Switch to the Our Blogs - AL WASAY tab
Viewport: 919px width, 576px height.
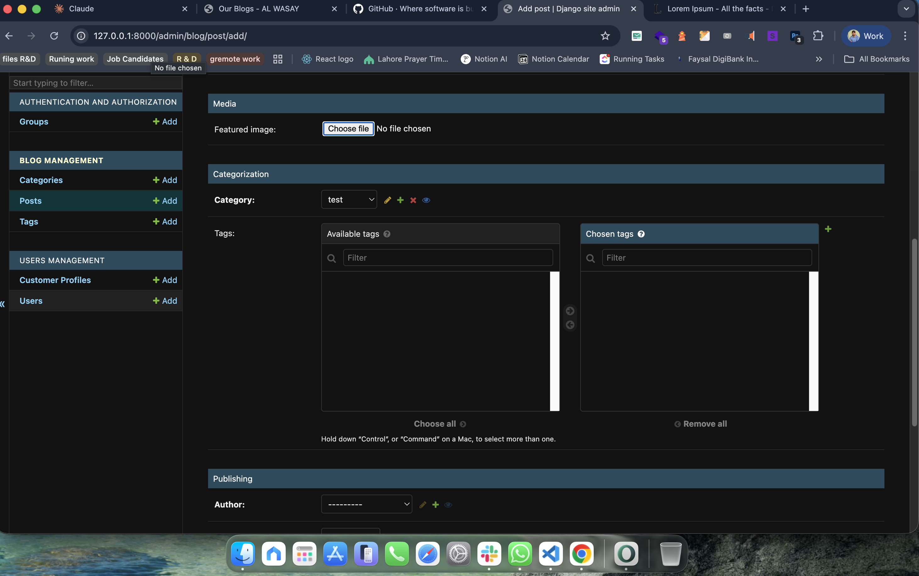[259, 9]
